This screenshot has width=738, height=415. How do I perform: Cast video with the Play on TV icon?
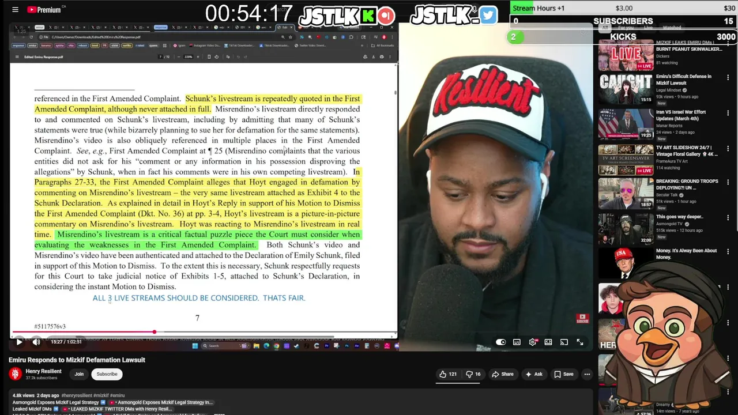564,342
